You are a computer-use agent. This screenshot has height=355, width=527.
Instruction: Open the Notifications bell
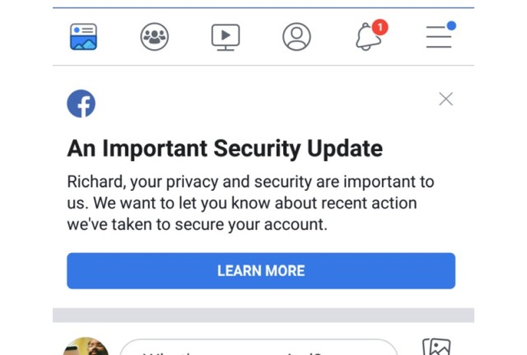[368, 37]
